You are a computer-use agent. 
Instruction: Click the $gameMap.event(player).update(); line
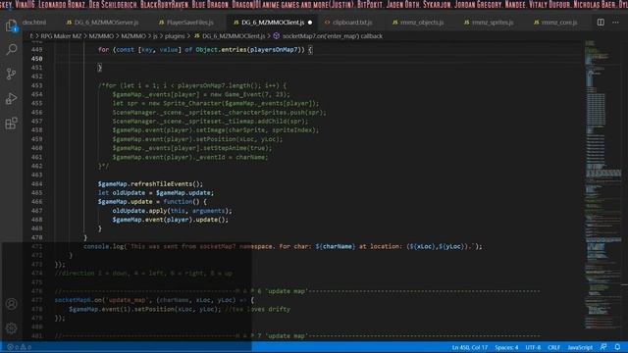(x=170, y=220)
